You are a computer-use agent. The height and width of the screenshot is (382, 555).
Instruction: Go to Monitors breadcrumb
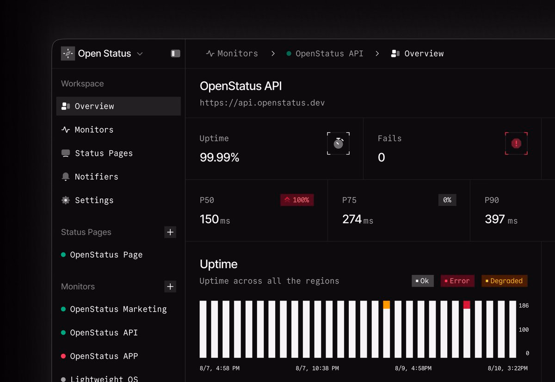click(238, 54)
